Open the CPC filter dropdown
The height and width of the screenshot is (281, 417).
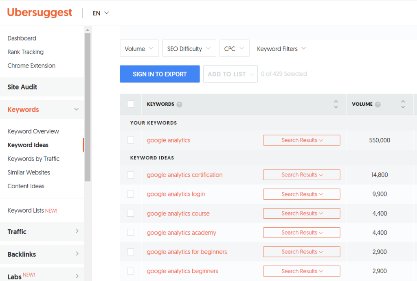point(234,49)
